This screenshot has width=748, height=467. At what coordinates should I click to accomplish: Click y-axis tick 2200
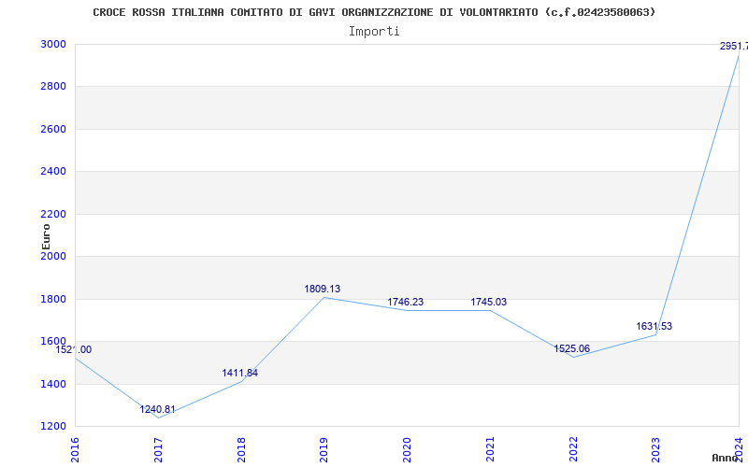[x=53, y=214]
